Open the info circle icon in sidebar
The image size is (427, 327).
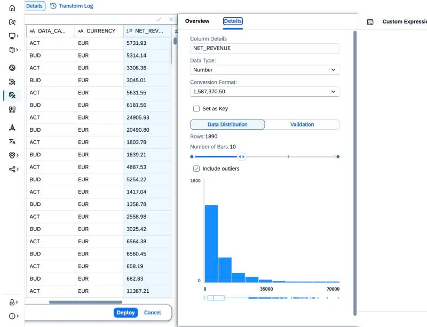click(x=12, y=316)
